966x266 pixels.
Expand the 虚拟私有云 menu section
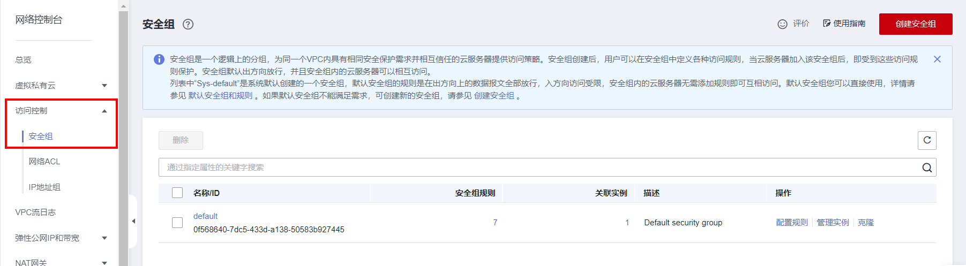tap(104, 86)
